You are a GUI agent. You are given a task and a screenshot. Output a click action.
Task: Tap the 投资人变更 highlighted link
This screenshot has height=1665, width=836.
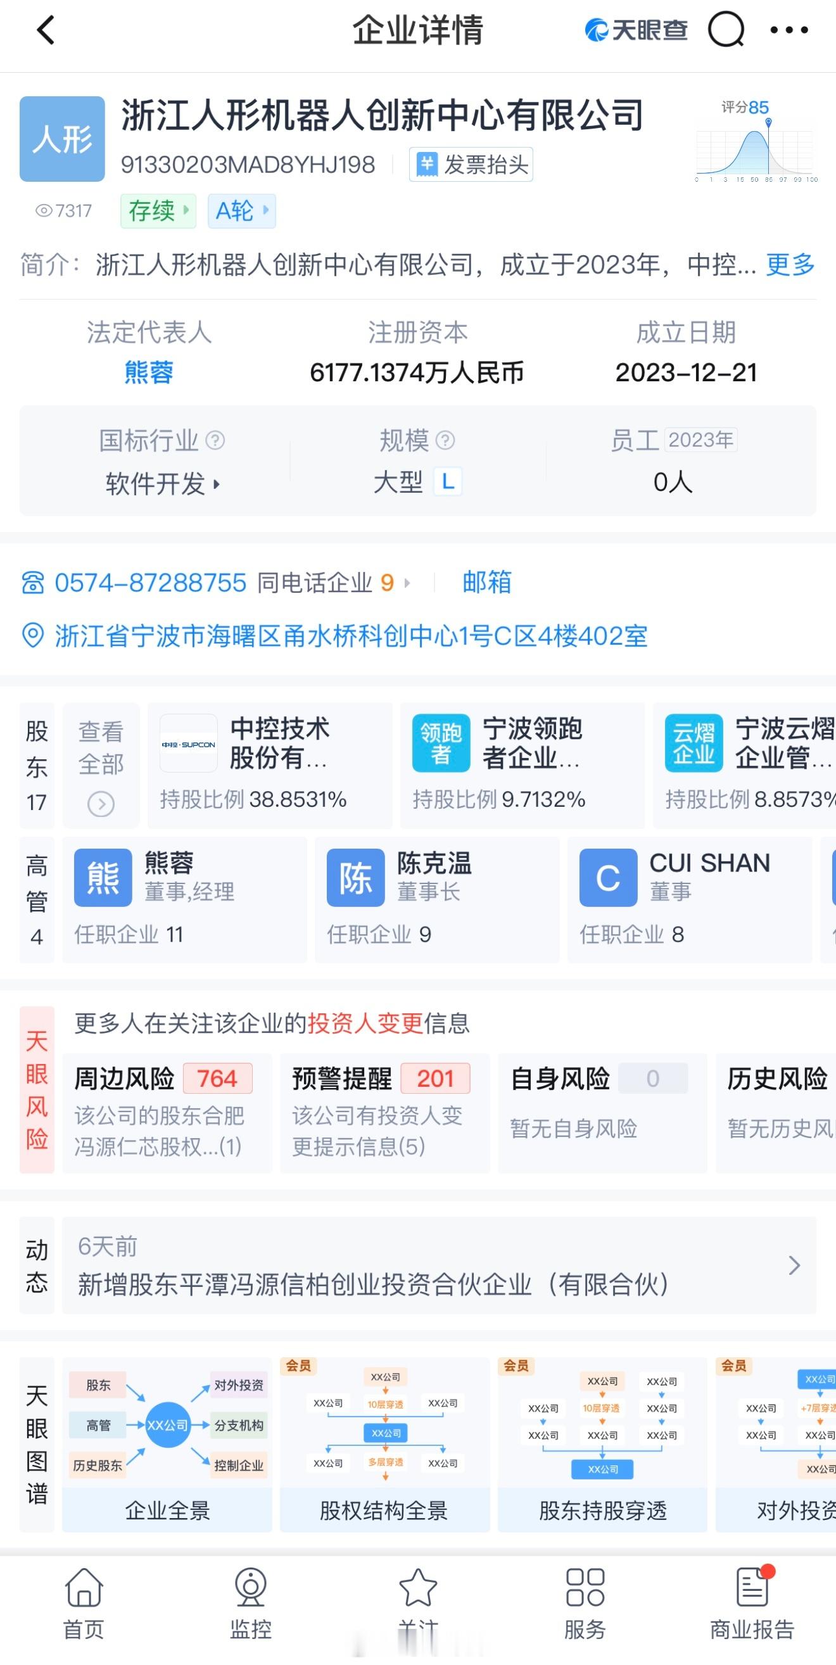[365, 1023]
